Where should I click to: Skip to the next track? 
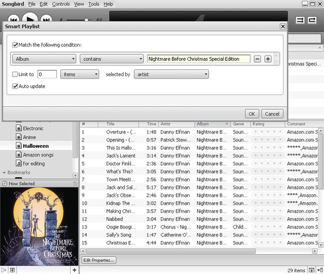(x=46, y=19)
